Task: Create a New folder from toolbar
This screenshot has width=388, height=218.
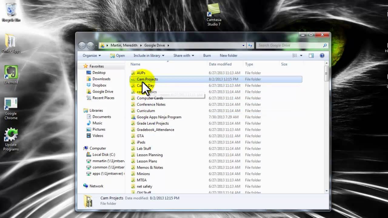Action: [229, 56]
